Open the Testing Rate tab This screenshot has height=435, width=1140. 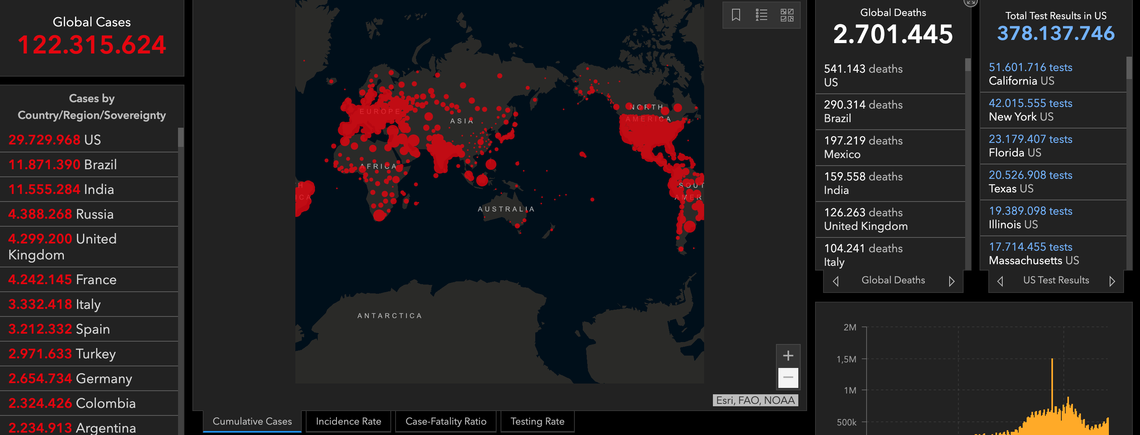point(537,421)
